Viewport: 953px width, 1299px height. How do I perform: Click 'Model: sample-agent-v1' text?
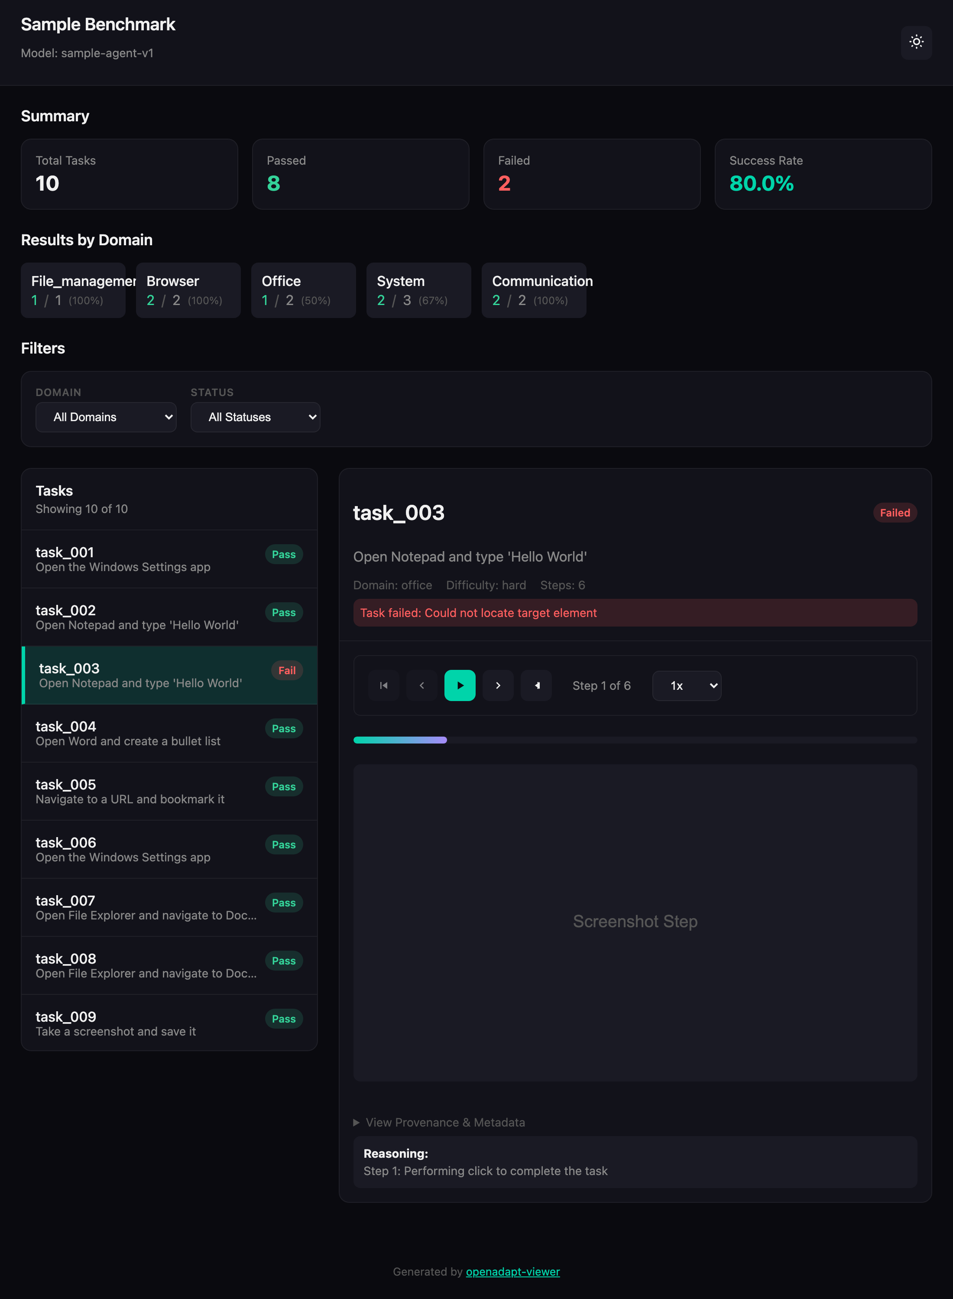point(87,53)
